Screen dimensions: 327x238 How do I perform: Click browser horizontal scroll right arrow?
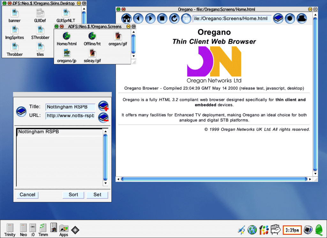[x=310, y=179]
